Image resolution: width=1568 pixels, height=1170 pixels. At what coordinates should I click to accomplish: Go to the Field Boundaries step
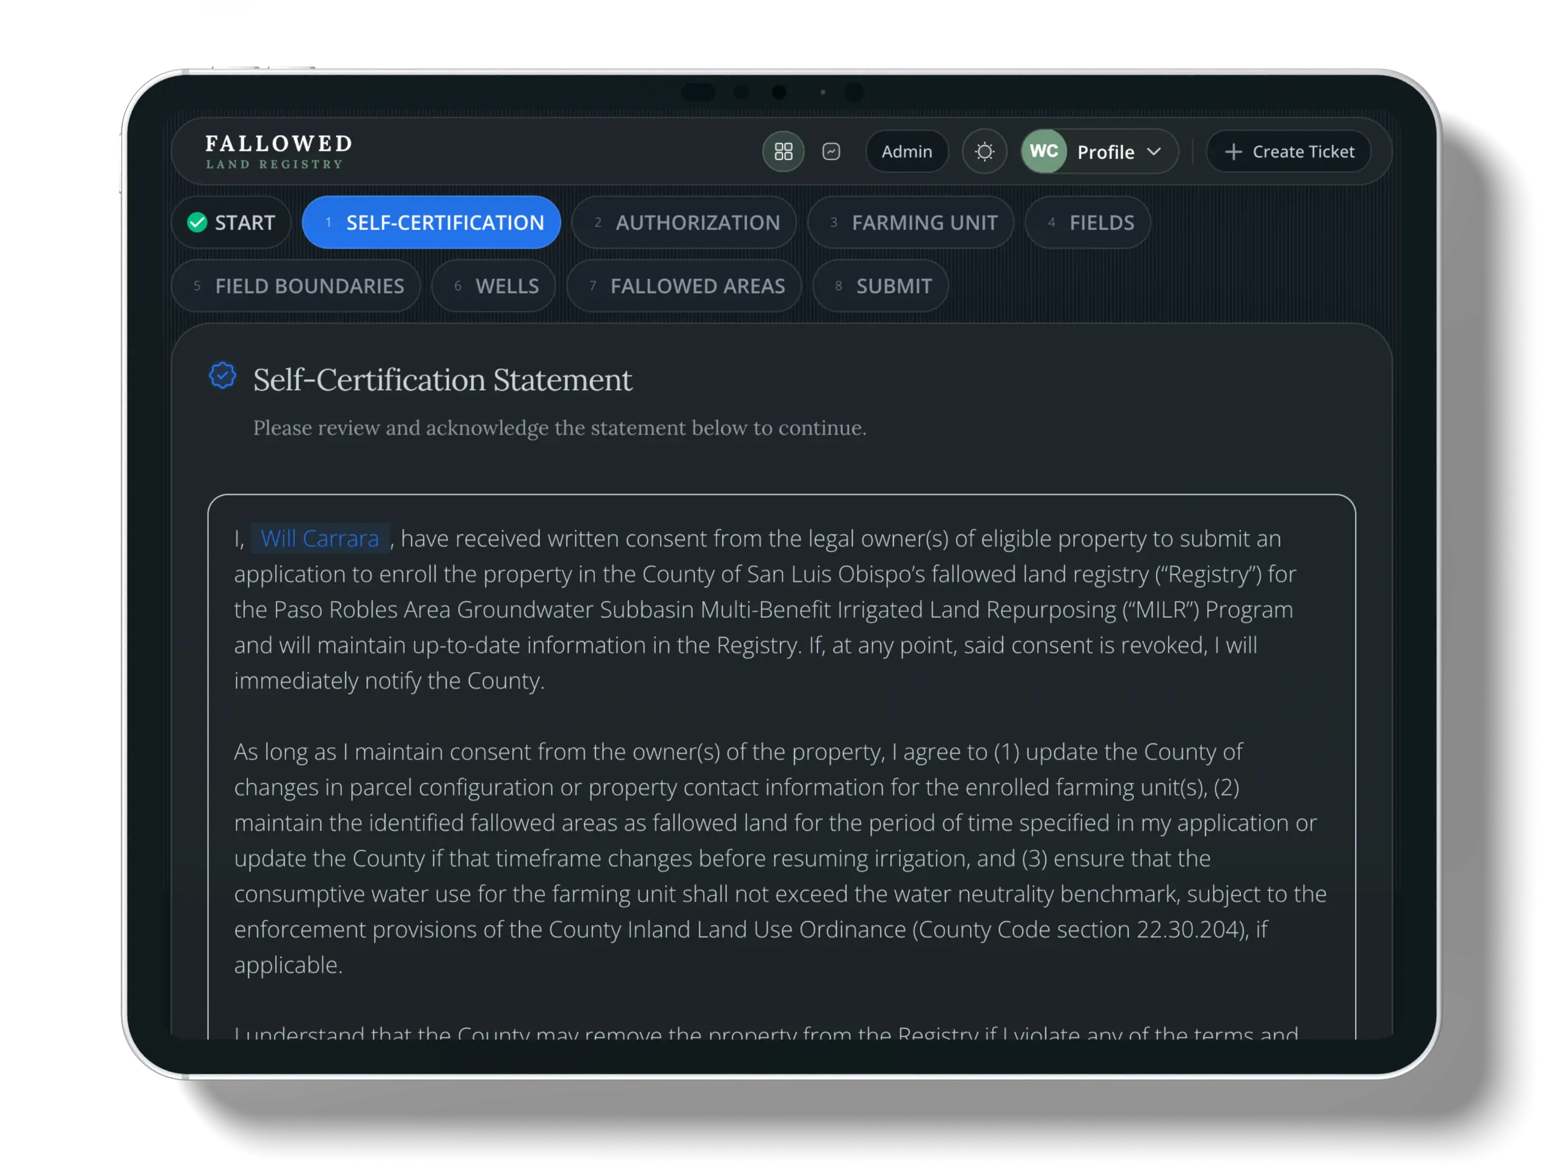coord(296,285)
